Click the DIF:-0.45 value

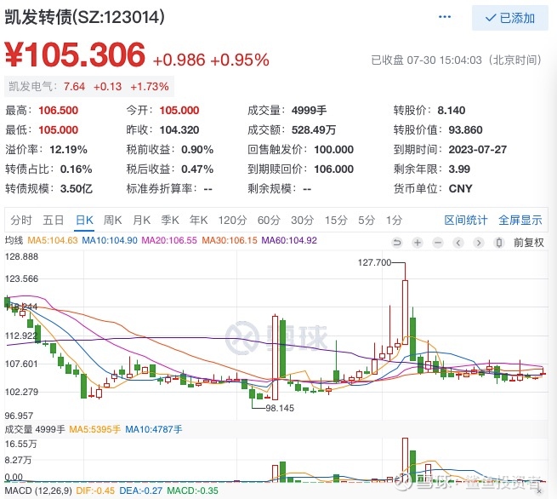(x=95, y=490)
